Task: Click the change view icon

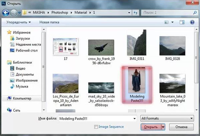Action: pyautogui.click(x=166, y=22)
